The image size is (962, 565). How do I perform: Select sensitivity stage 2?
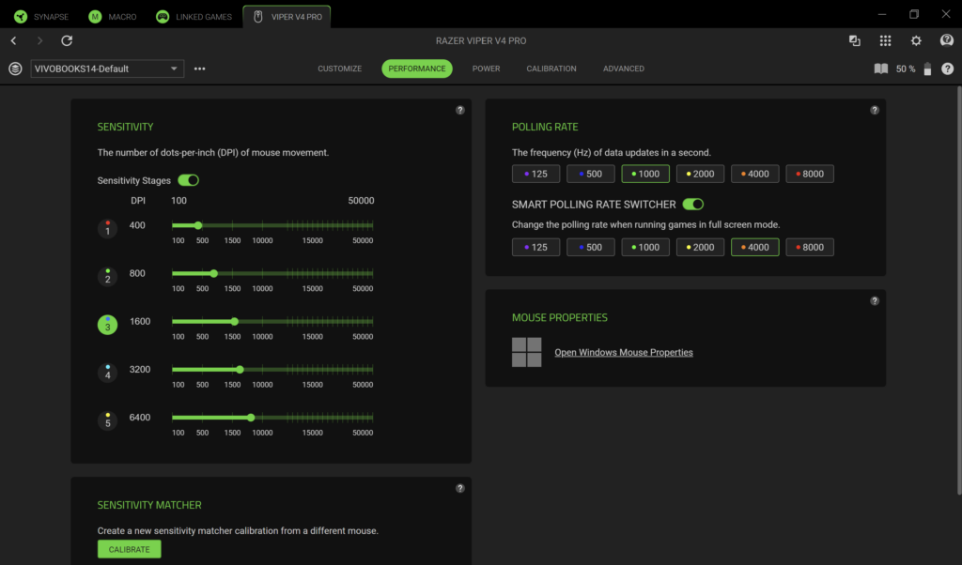click(x=107, y=276)
